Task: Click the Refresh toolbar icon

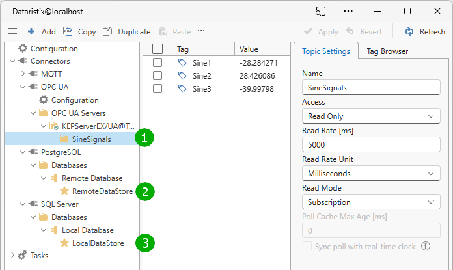Action: (x=409, y=31)
